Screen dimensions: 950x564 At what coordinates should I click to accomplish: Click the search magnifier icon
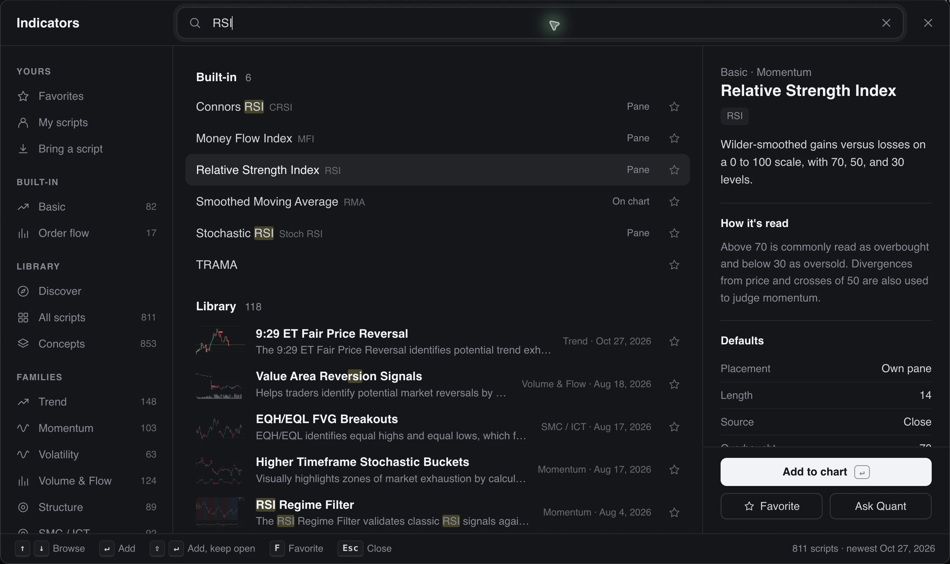click(195, 23)
